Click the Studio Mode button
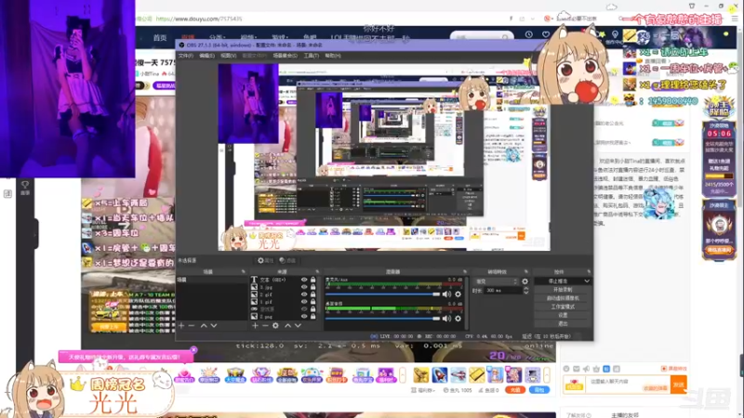Screen dimensions: 744x418 pyautogui.click(x=563, y=307)
